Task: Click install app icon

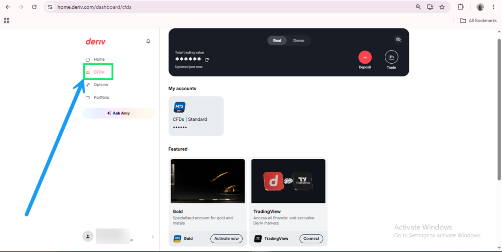Action: pos(430,7)
